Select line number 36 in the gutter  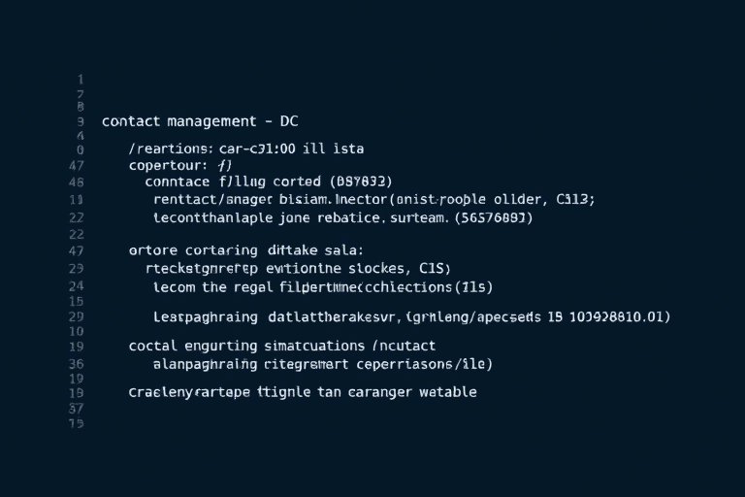[78, 364]
